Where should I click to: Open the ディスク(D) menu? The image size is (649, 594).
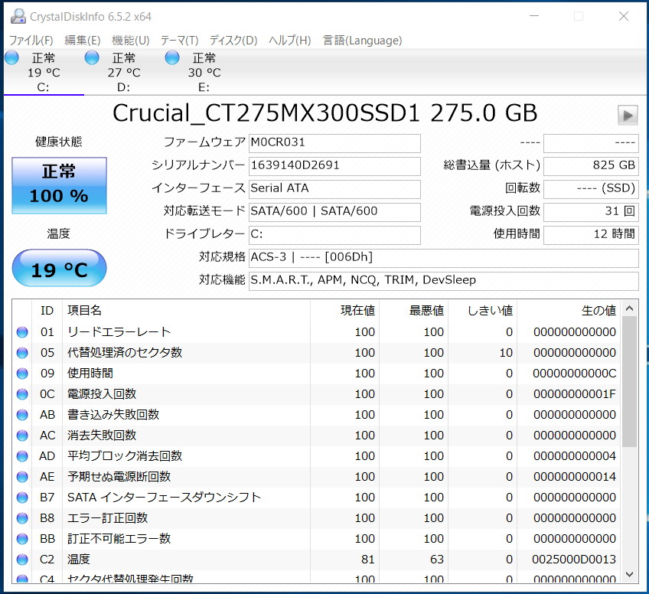[233, 40]
